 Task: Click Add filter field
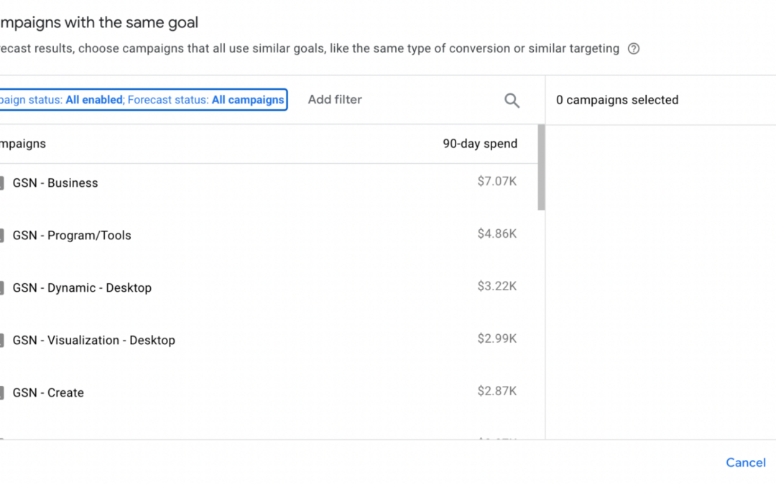tap(335, 100)
